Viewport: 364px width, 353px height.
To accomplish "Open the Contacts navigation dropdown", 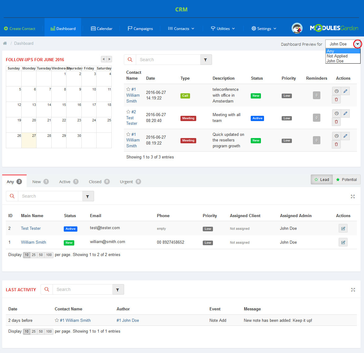I will coord(181,28).
